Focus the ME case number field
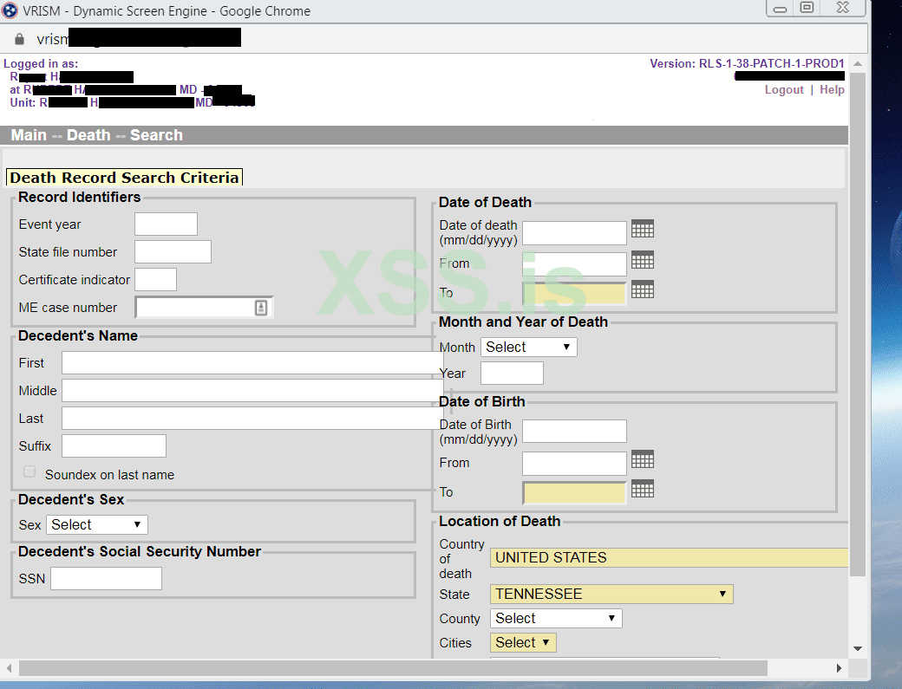Screen dimensions: 902x689 coord(204,308)
